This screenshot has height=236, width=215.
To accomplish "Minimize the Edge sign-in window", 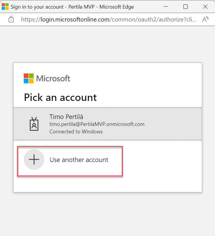I will [x=165, y=7].
